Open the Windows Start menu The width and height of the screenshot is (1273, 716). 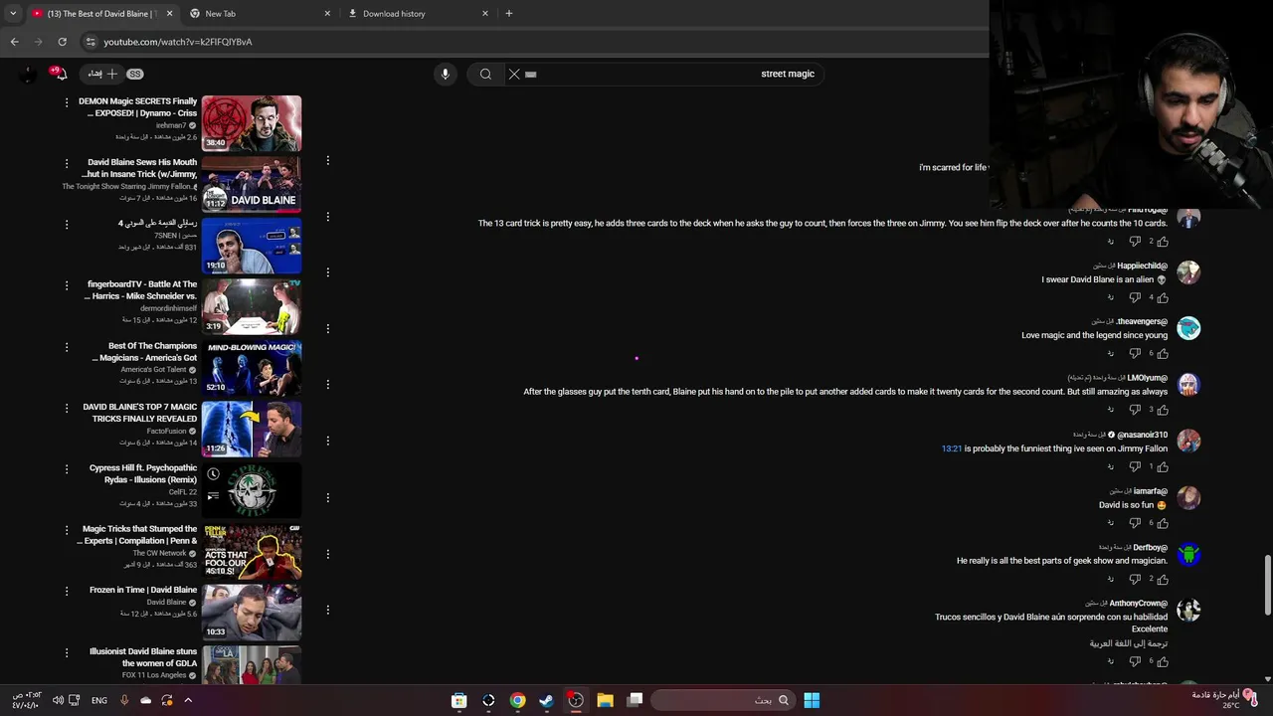812,700
